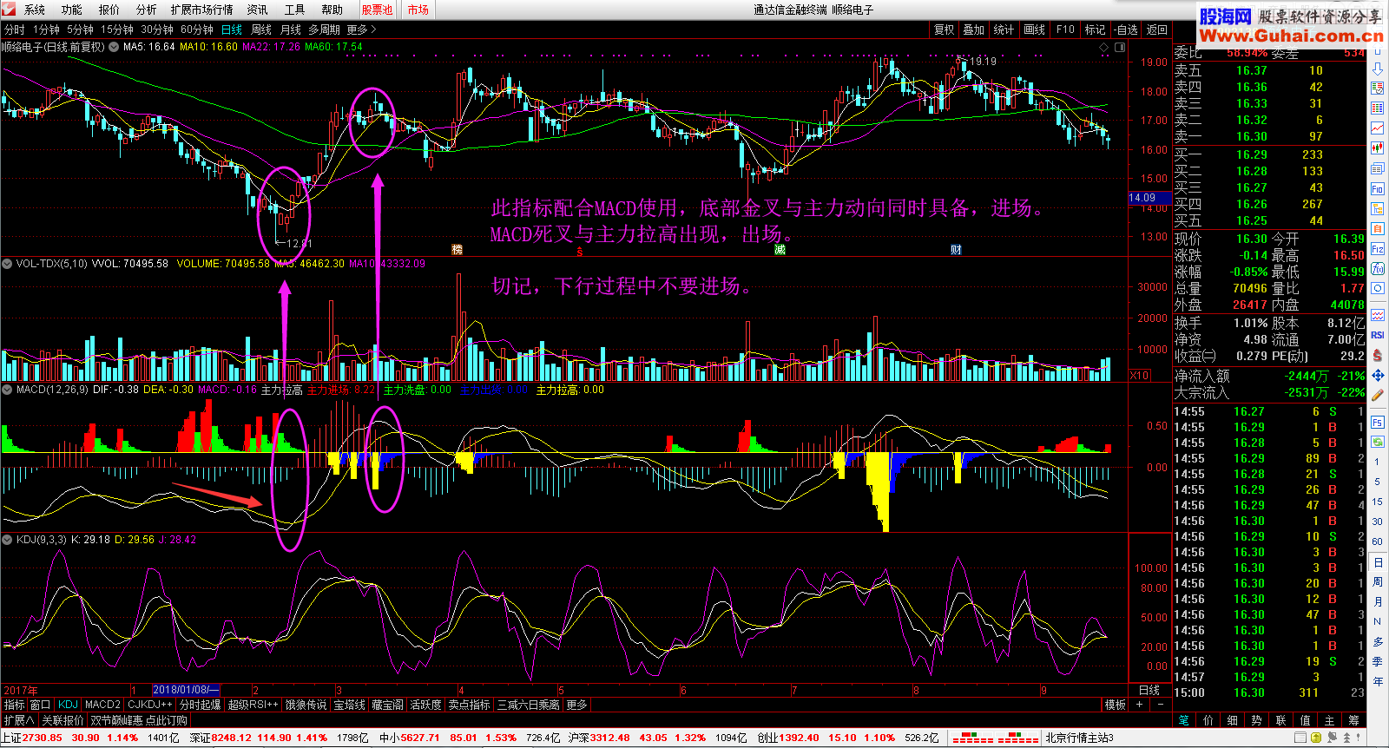Open the 指标 indicator menu at bottom
1389x748 pixels.
pyautogui.click(x=15, y=705)
